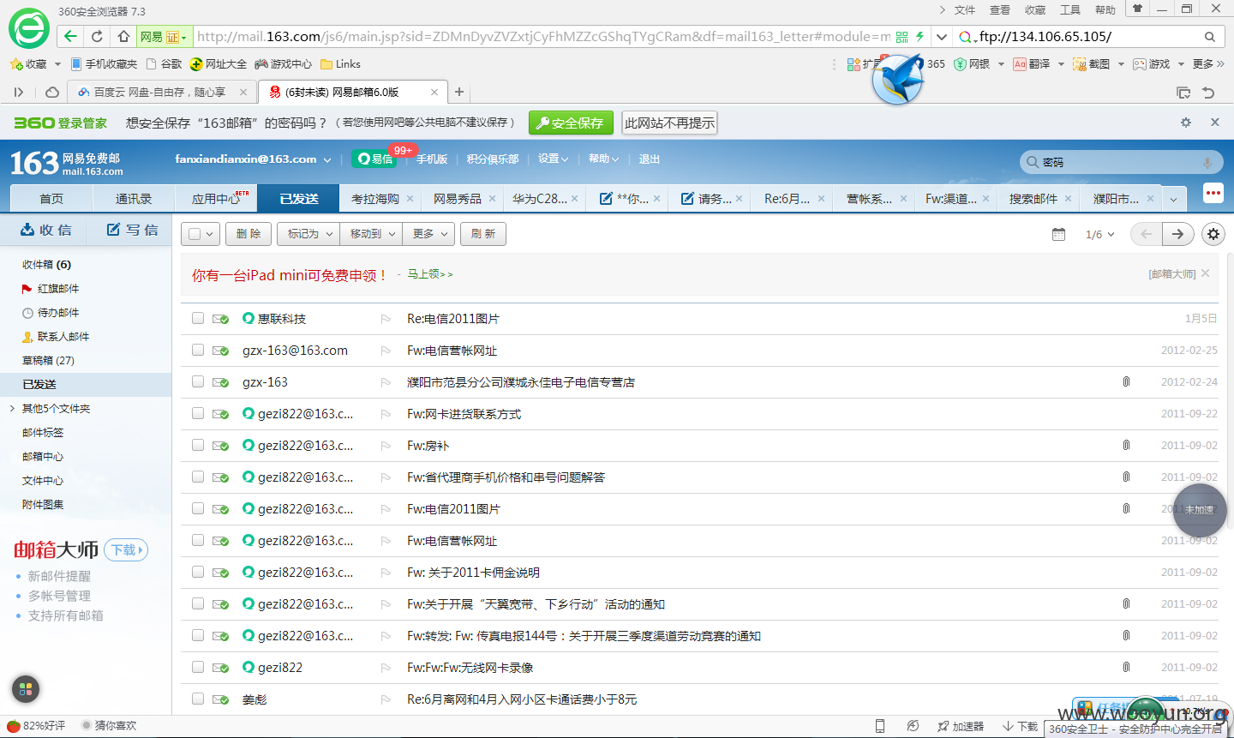
Task: Check the 惠联科技 mail checkbox
Action: tap(198, 318)
